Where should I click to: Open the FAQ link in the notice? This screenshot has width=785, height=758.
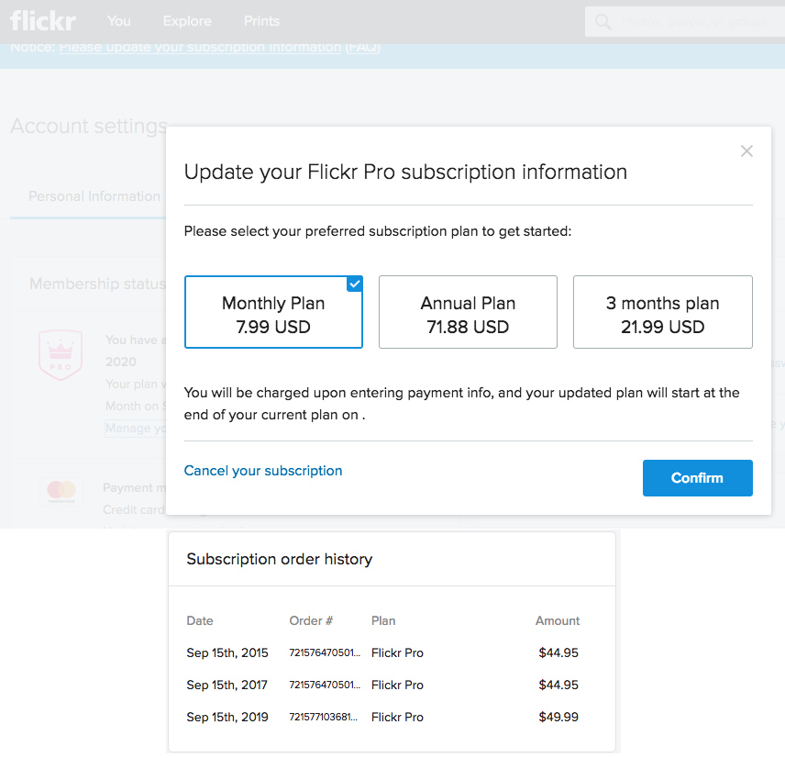[x=362, y=47]
